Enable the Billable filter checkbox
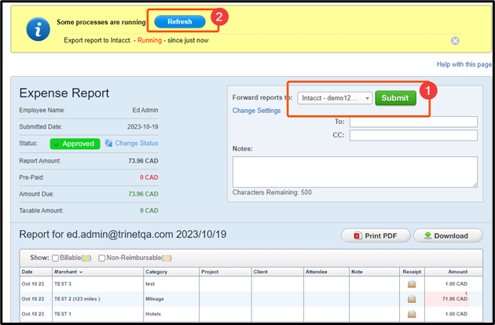 coord(57,257)
